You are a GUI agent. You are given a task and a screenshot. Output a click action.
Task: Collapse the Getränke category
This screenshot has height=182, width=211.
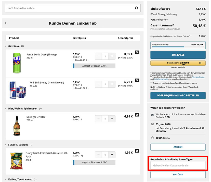(6, 46)
